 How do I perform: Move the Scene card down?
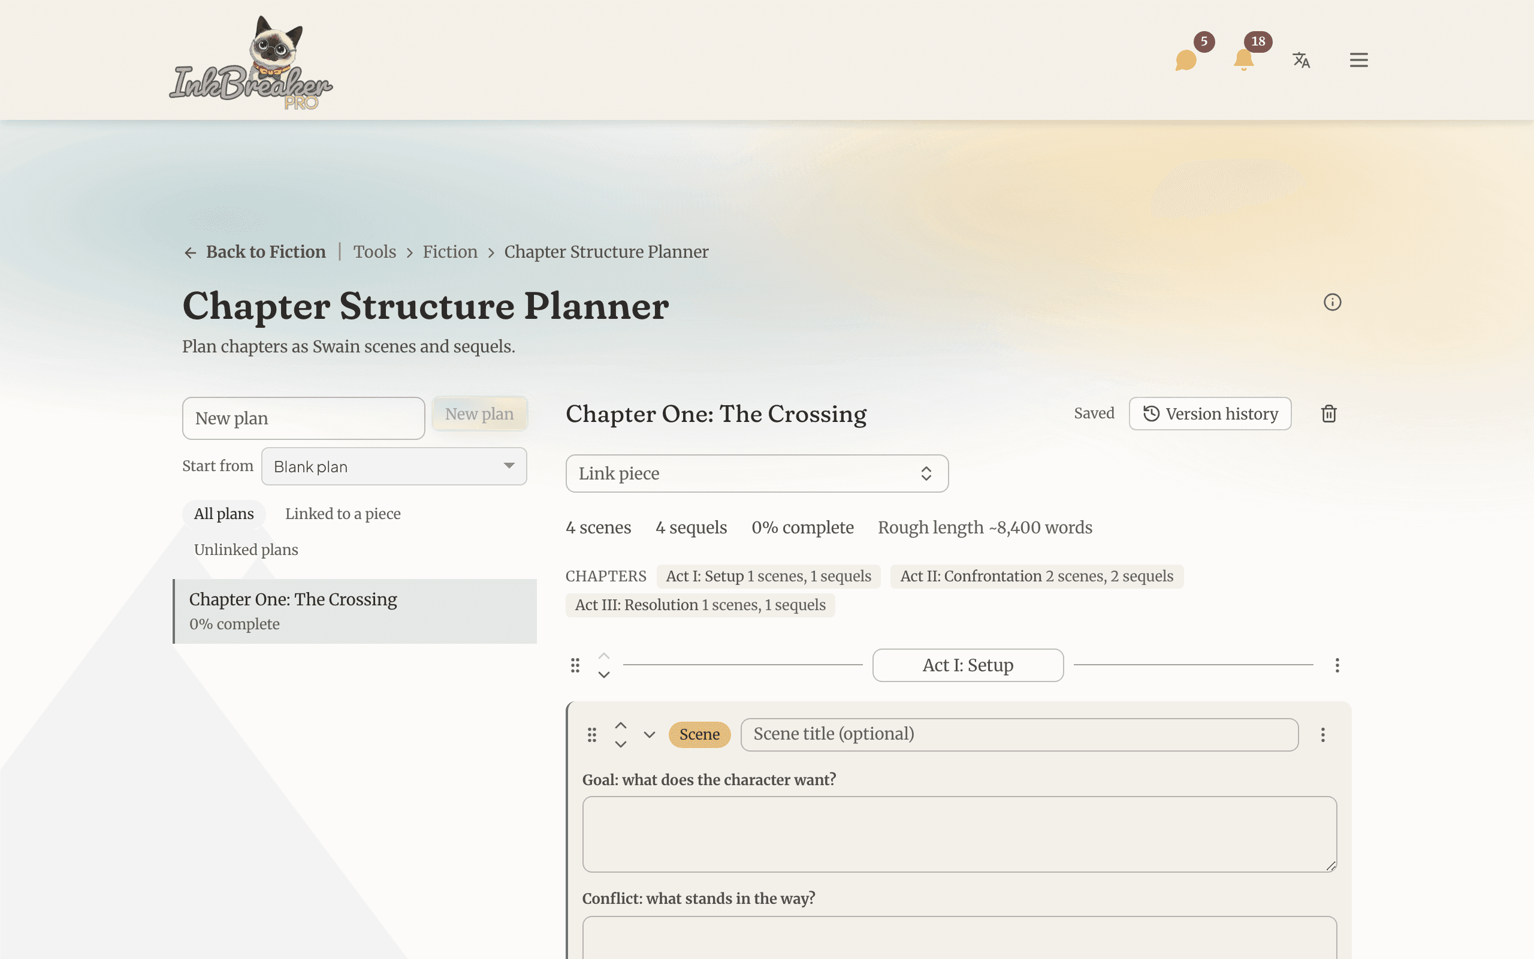[621, 744]
